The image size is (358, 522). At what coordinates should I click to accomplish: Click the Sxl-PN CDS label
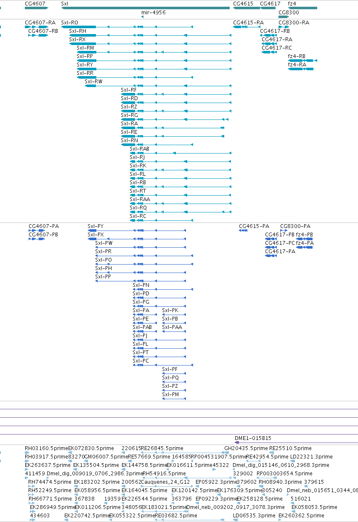tap(141, 285)
